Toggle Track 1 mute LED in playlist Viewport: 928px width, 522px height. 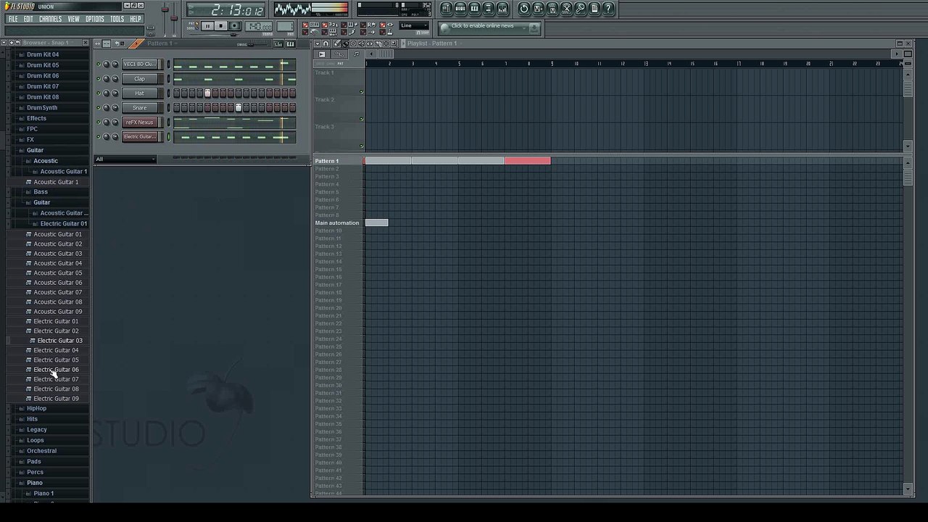tap(361, 92)
